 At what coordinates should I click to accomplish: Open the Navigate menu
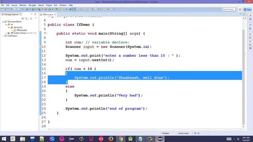tap(32, 5)
